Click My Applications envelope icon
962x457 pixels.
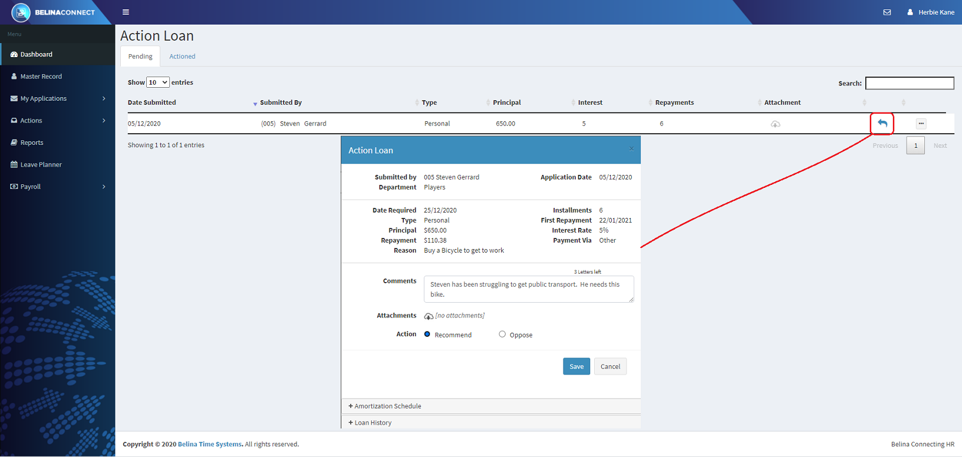[x=14, y=98]
